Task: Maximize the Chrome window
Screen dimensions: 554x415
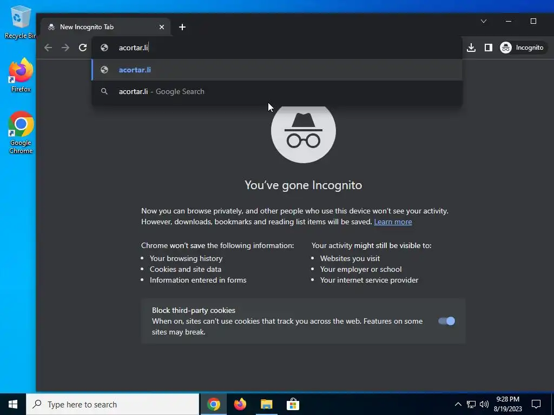Action: (x=533, y=21)
